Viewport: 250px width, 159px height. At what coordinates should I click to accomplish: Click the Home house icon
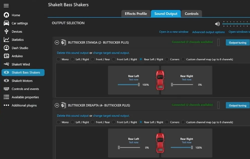click(6, 15)
